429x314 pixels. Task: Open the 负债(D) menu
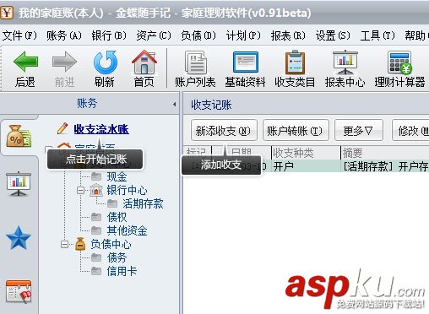[x=198, y=35]
